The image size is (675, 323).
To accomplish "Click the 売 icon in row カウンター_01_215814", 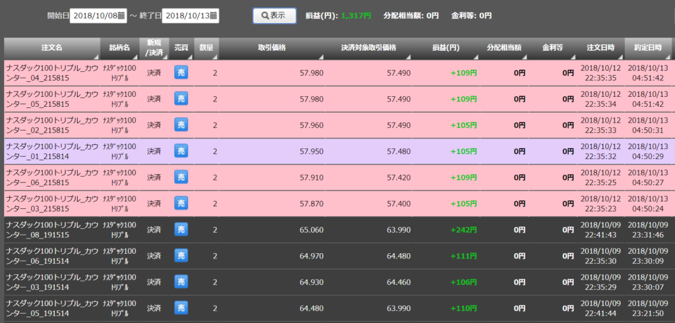I will pos(181,151).
